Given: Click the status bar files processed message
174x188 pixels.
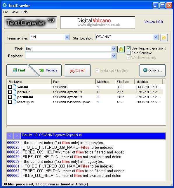Looking at the screenshot, I should (x=45, y=184).
